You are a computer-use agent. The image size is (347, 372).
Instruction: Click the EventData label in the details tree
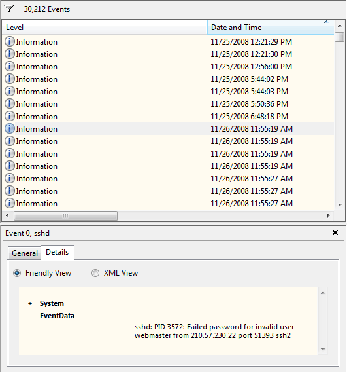pyautogui.click(x=57, y=316)
